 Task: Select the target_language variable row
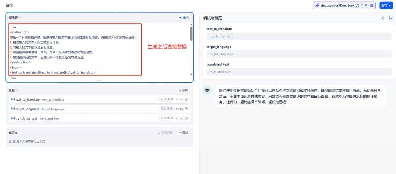pos(99,109)
